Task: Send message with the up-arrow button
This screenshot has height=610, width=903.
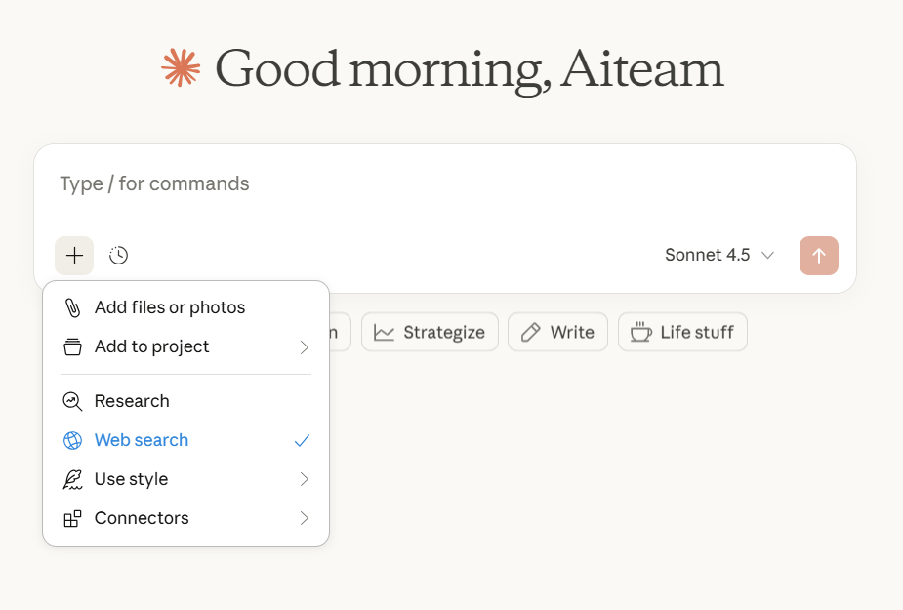Action: pos(818,255)
